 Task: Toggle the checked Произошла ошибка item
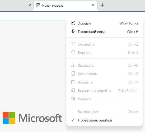tap(104, 120)
